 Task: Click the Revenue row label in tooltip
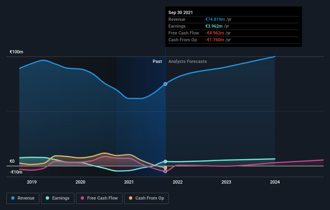[177, 19]
